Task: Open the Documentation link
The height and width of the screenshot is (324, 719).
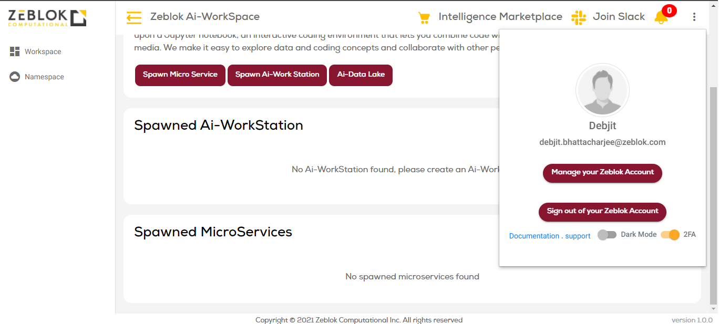Action: [534, 236]
